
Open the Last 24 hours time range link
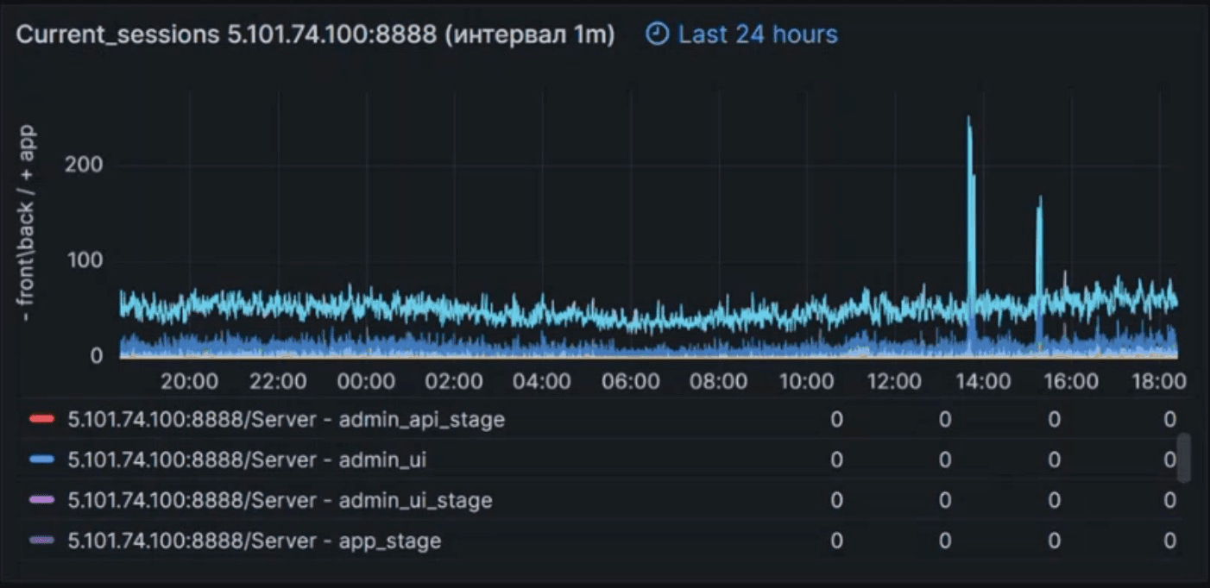pos(757,34)
